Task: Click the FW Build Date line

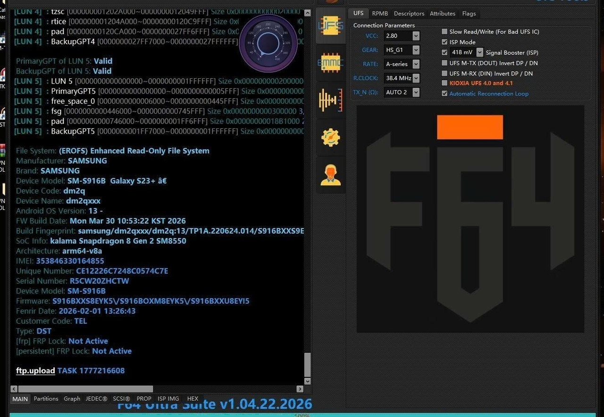Action: point(101,221)
